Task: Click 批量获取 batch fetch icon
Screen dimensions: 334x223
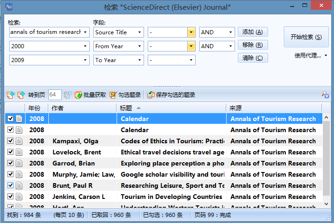Action: click(78, 95)
